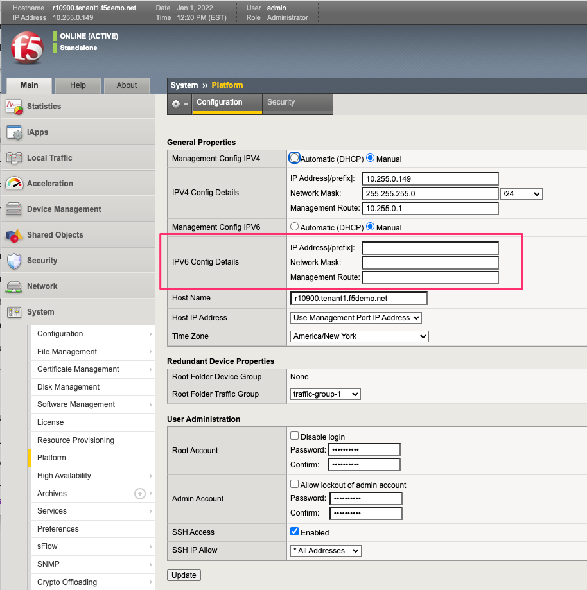Image resolution: width=587 pixels, height=590 pixels.
Task: Click the F5 logo icon
Action: coord(27,48)
